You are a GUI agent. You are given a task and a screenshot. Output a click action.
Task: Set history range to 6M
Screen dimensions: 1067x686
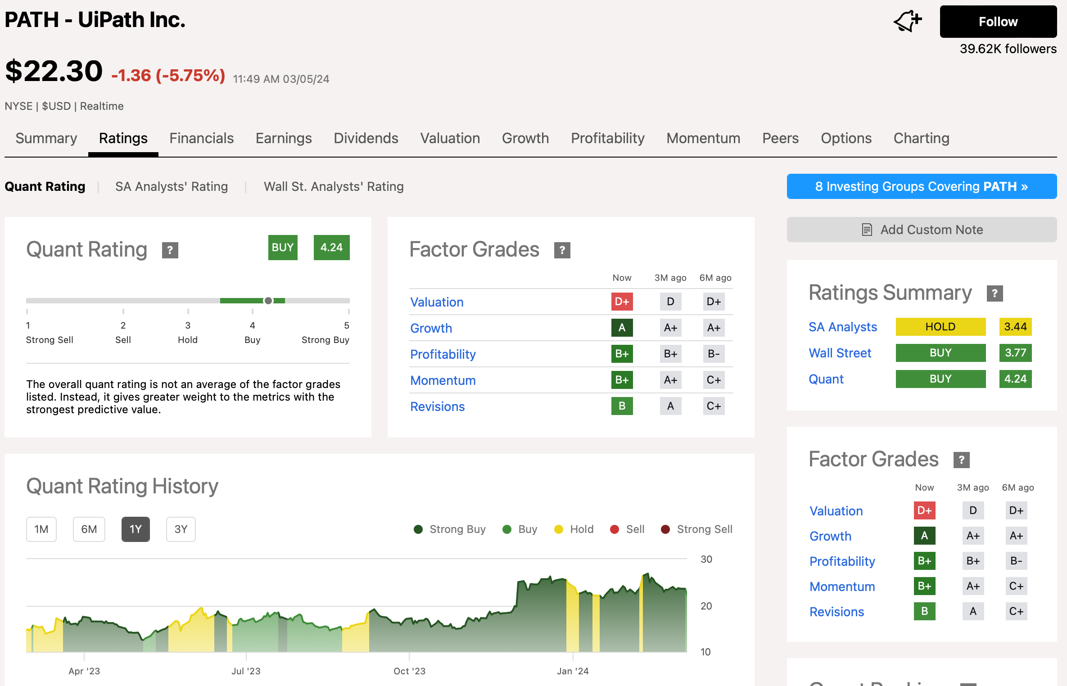(89, 529)
